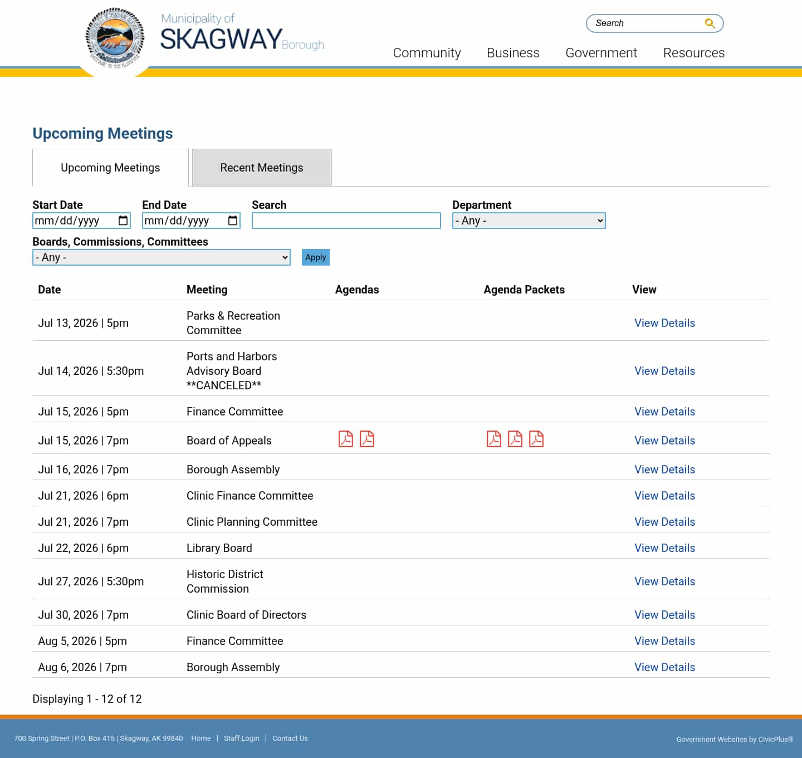View Details for Clinic Finance Committee

point(664,496)
